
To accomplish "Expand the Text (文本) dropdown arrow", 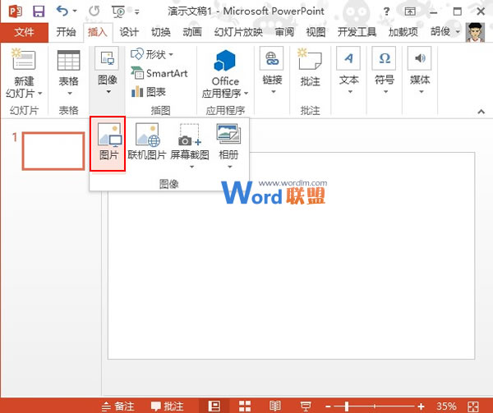I will [350, 92].
